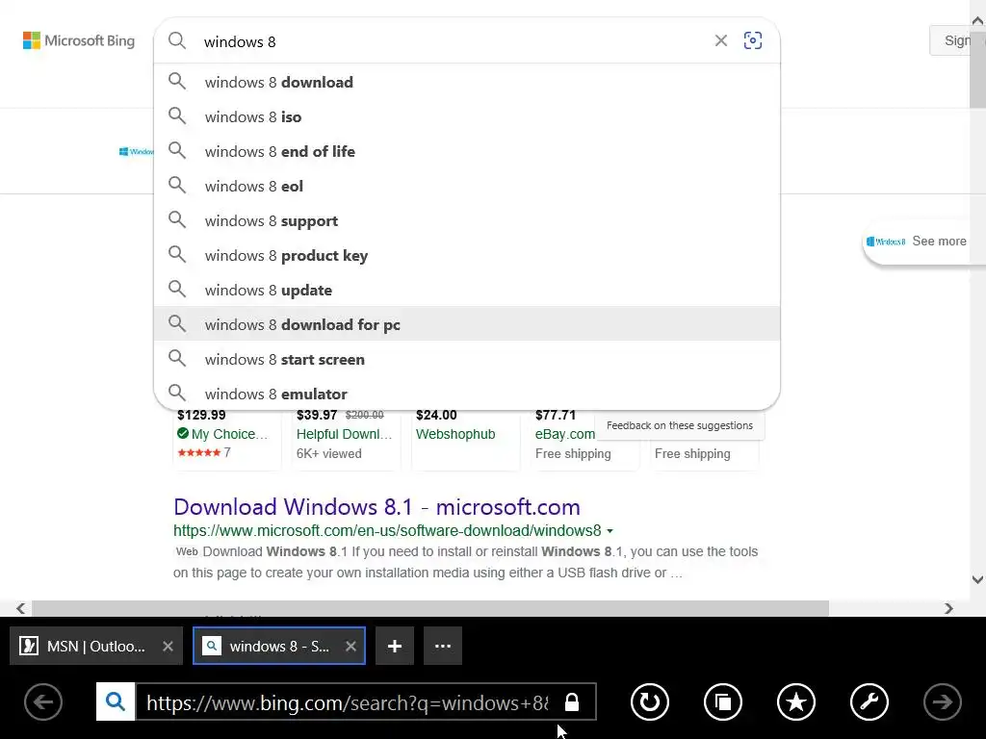986x739 pixels.
Task: Click the address bar lock icon
Action: (572, 701)
